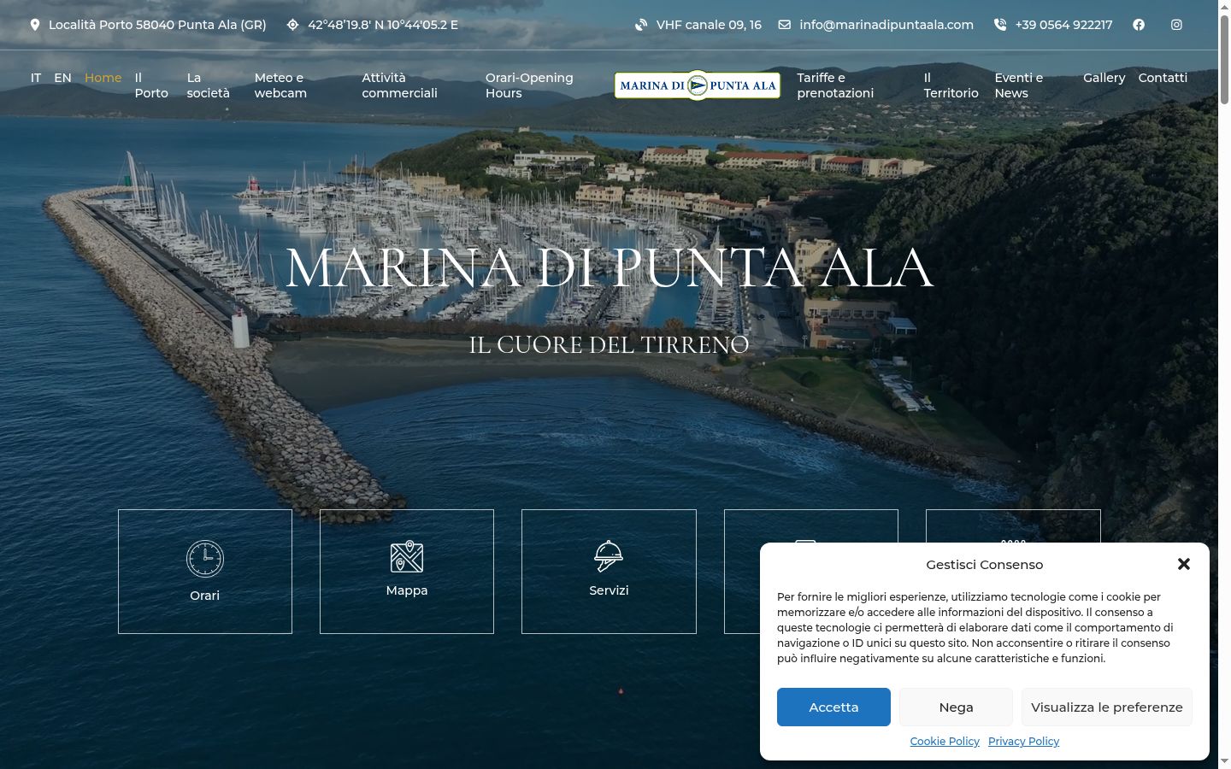Click the location pin icon beside the address

pos(35,25)
